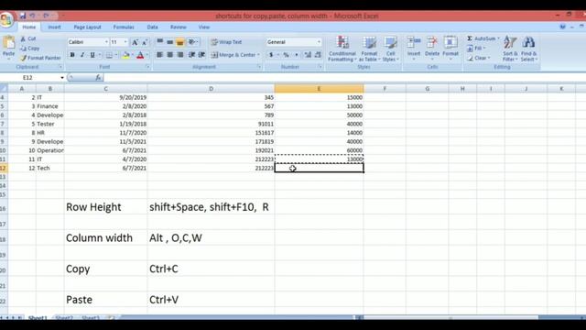The width and height of the screenshot is (586, 330).
Task: Open the font size dropdown
Action: 125,42
